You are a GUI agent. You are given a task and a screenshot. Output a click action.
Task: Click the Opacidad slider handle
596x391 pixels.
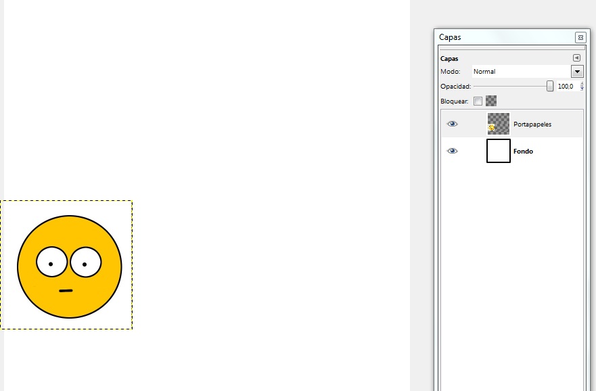point(549,87)
